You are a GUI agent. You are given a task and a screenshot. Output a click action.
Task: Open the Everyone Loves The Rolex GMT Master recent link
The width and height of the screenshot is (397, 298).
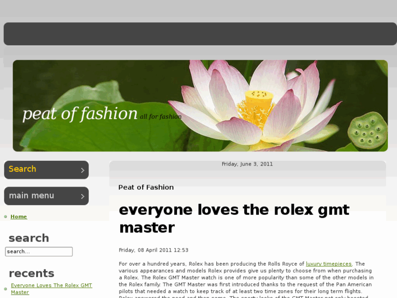tap(51, 289)
